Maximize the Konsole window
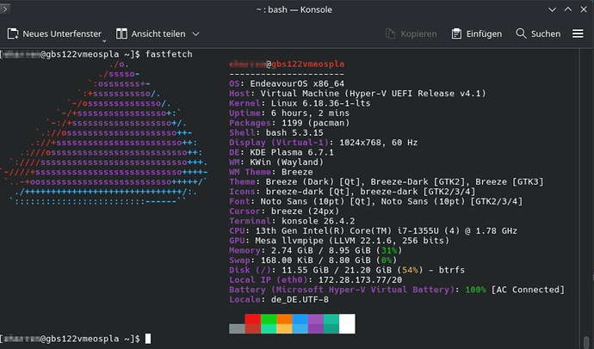The image size is (594, 349). tap(568, 9)
